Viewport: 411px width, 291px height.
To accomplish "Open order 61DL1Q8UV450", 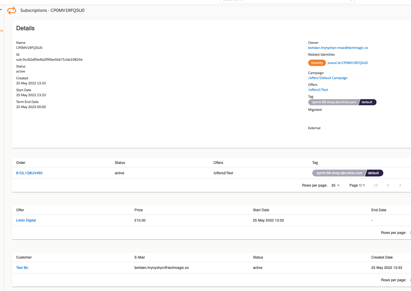I will point(29,173).
